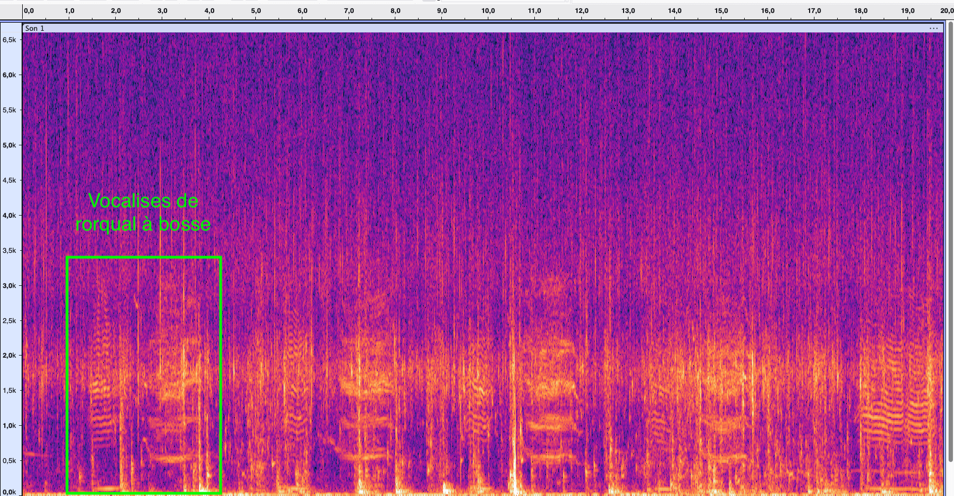Viewport: 954px width, 496px height.
Task: Click the 6,5k label on frequency scale
Action: pyautogui.click(x=9, y=40)
